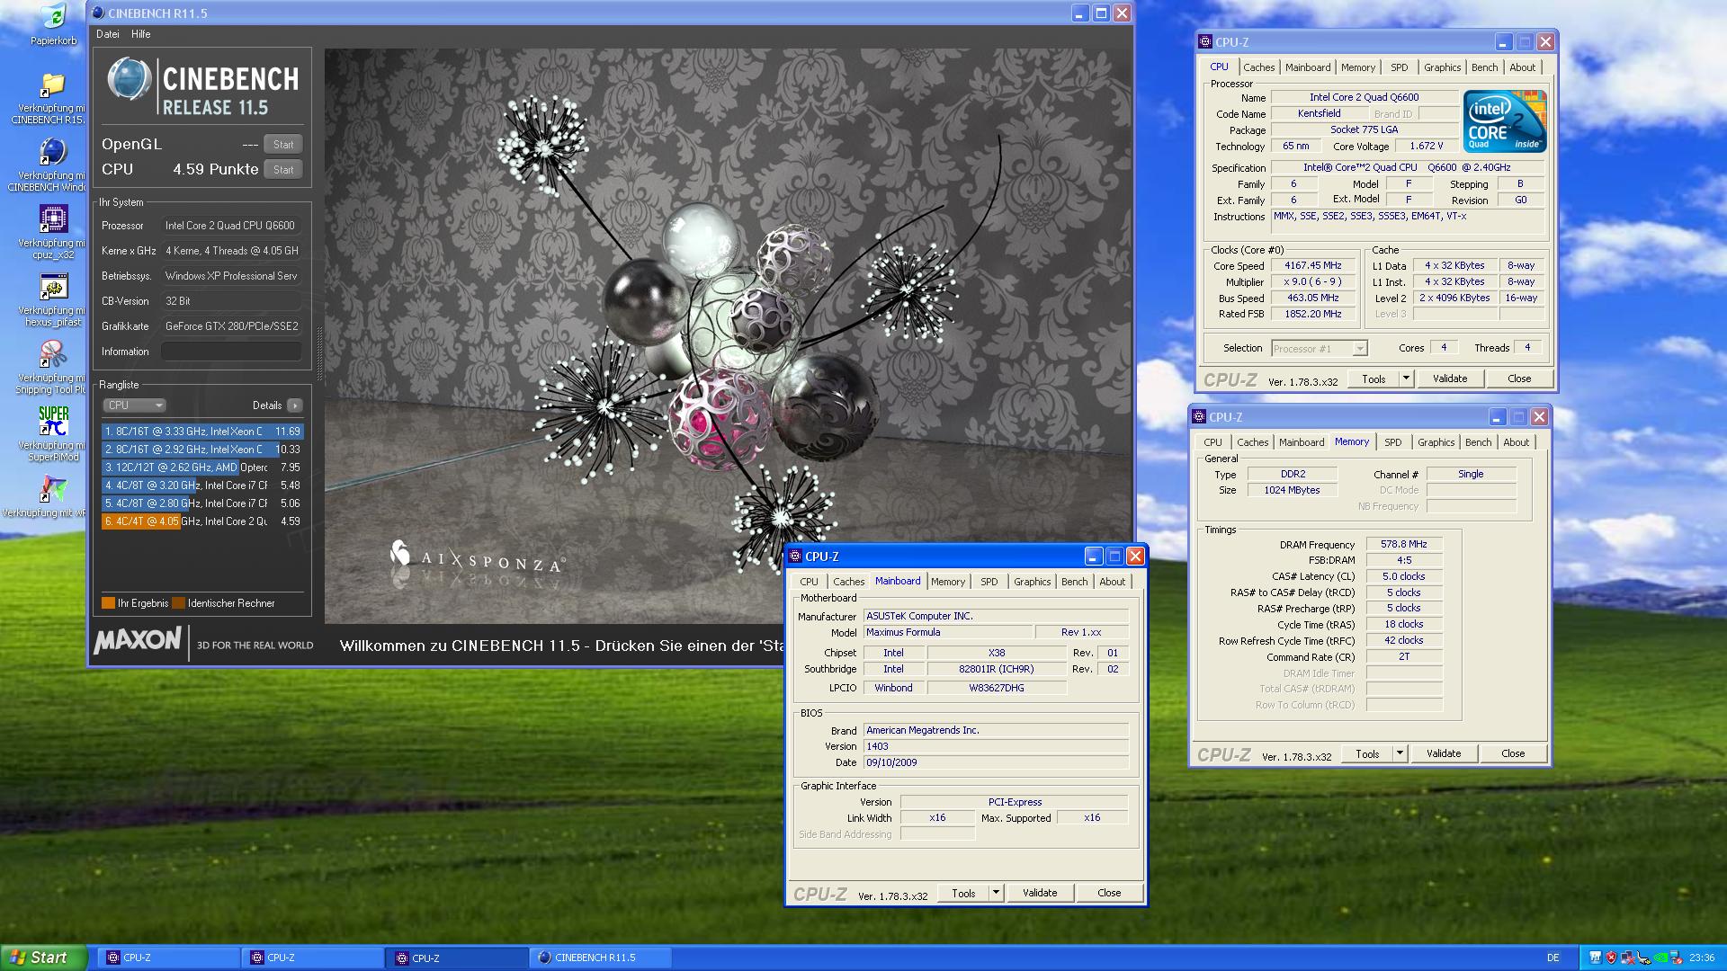Screen dimensions: 1727x971
Task: Open Graphics tab in CPU-Z Memory window
Action: (x=1436, y=442)
